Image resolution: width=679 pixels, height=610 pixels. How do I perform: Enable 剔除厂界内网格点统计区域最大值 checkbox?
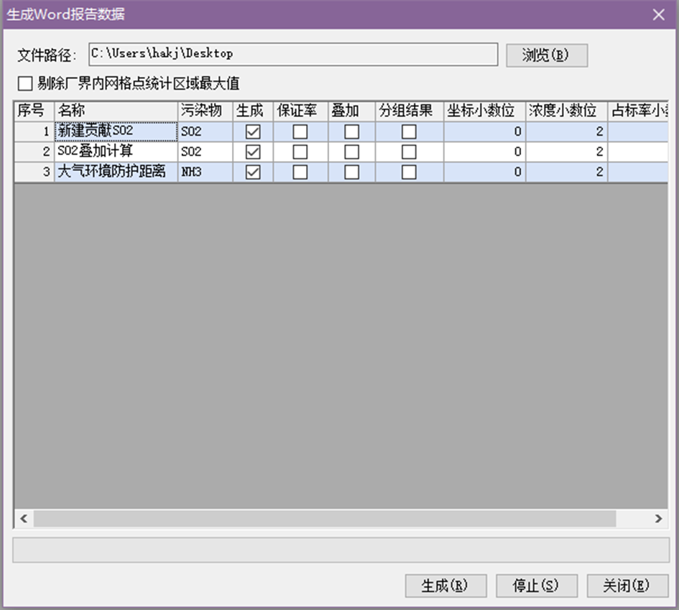(26, 84)
